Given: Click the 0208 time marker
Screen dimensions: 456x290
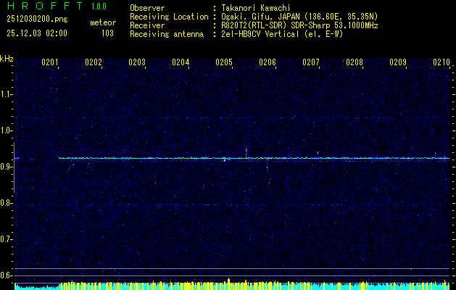Looking at the screenshot, I should tap(355, 62).
